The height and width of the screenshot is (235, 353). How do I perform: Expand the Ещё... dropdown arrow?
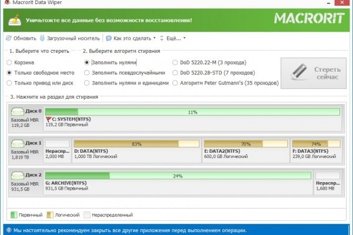click(184, 38)
